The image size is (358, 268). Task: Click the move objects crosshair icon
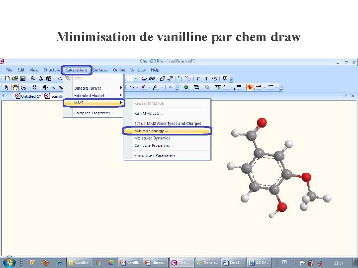pos(45,87)
